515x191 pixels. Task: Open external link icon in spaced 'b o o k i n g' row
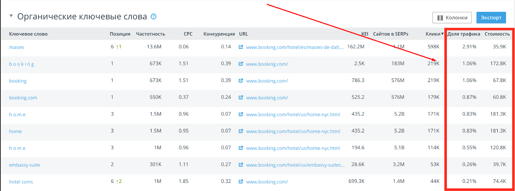[241, 64]
